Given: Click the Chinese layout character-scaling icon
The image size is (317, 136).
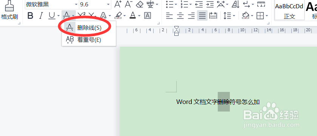Looking at the screenshot, I should point(220,4).
